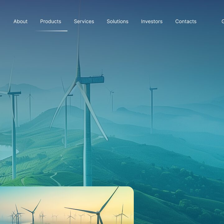
Task: Go to the Services section
Action: tap(84, 21)
